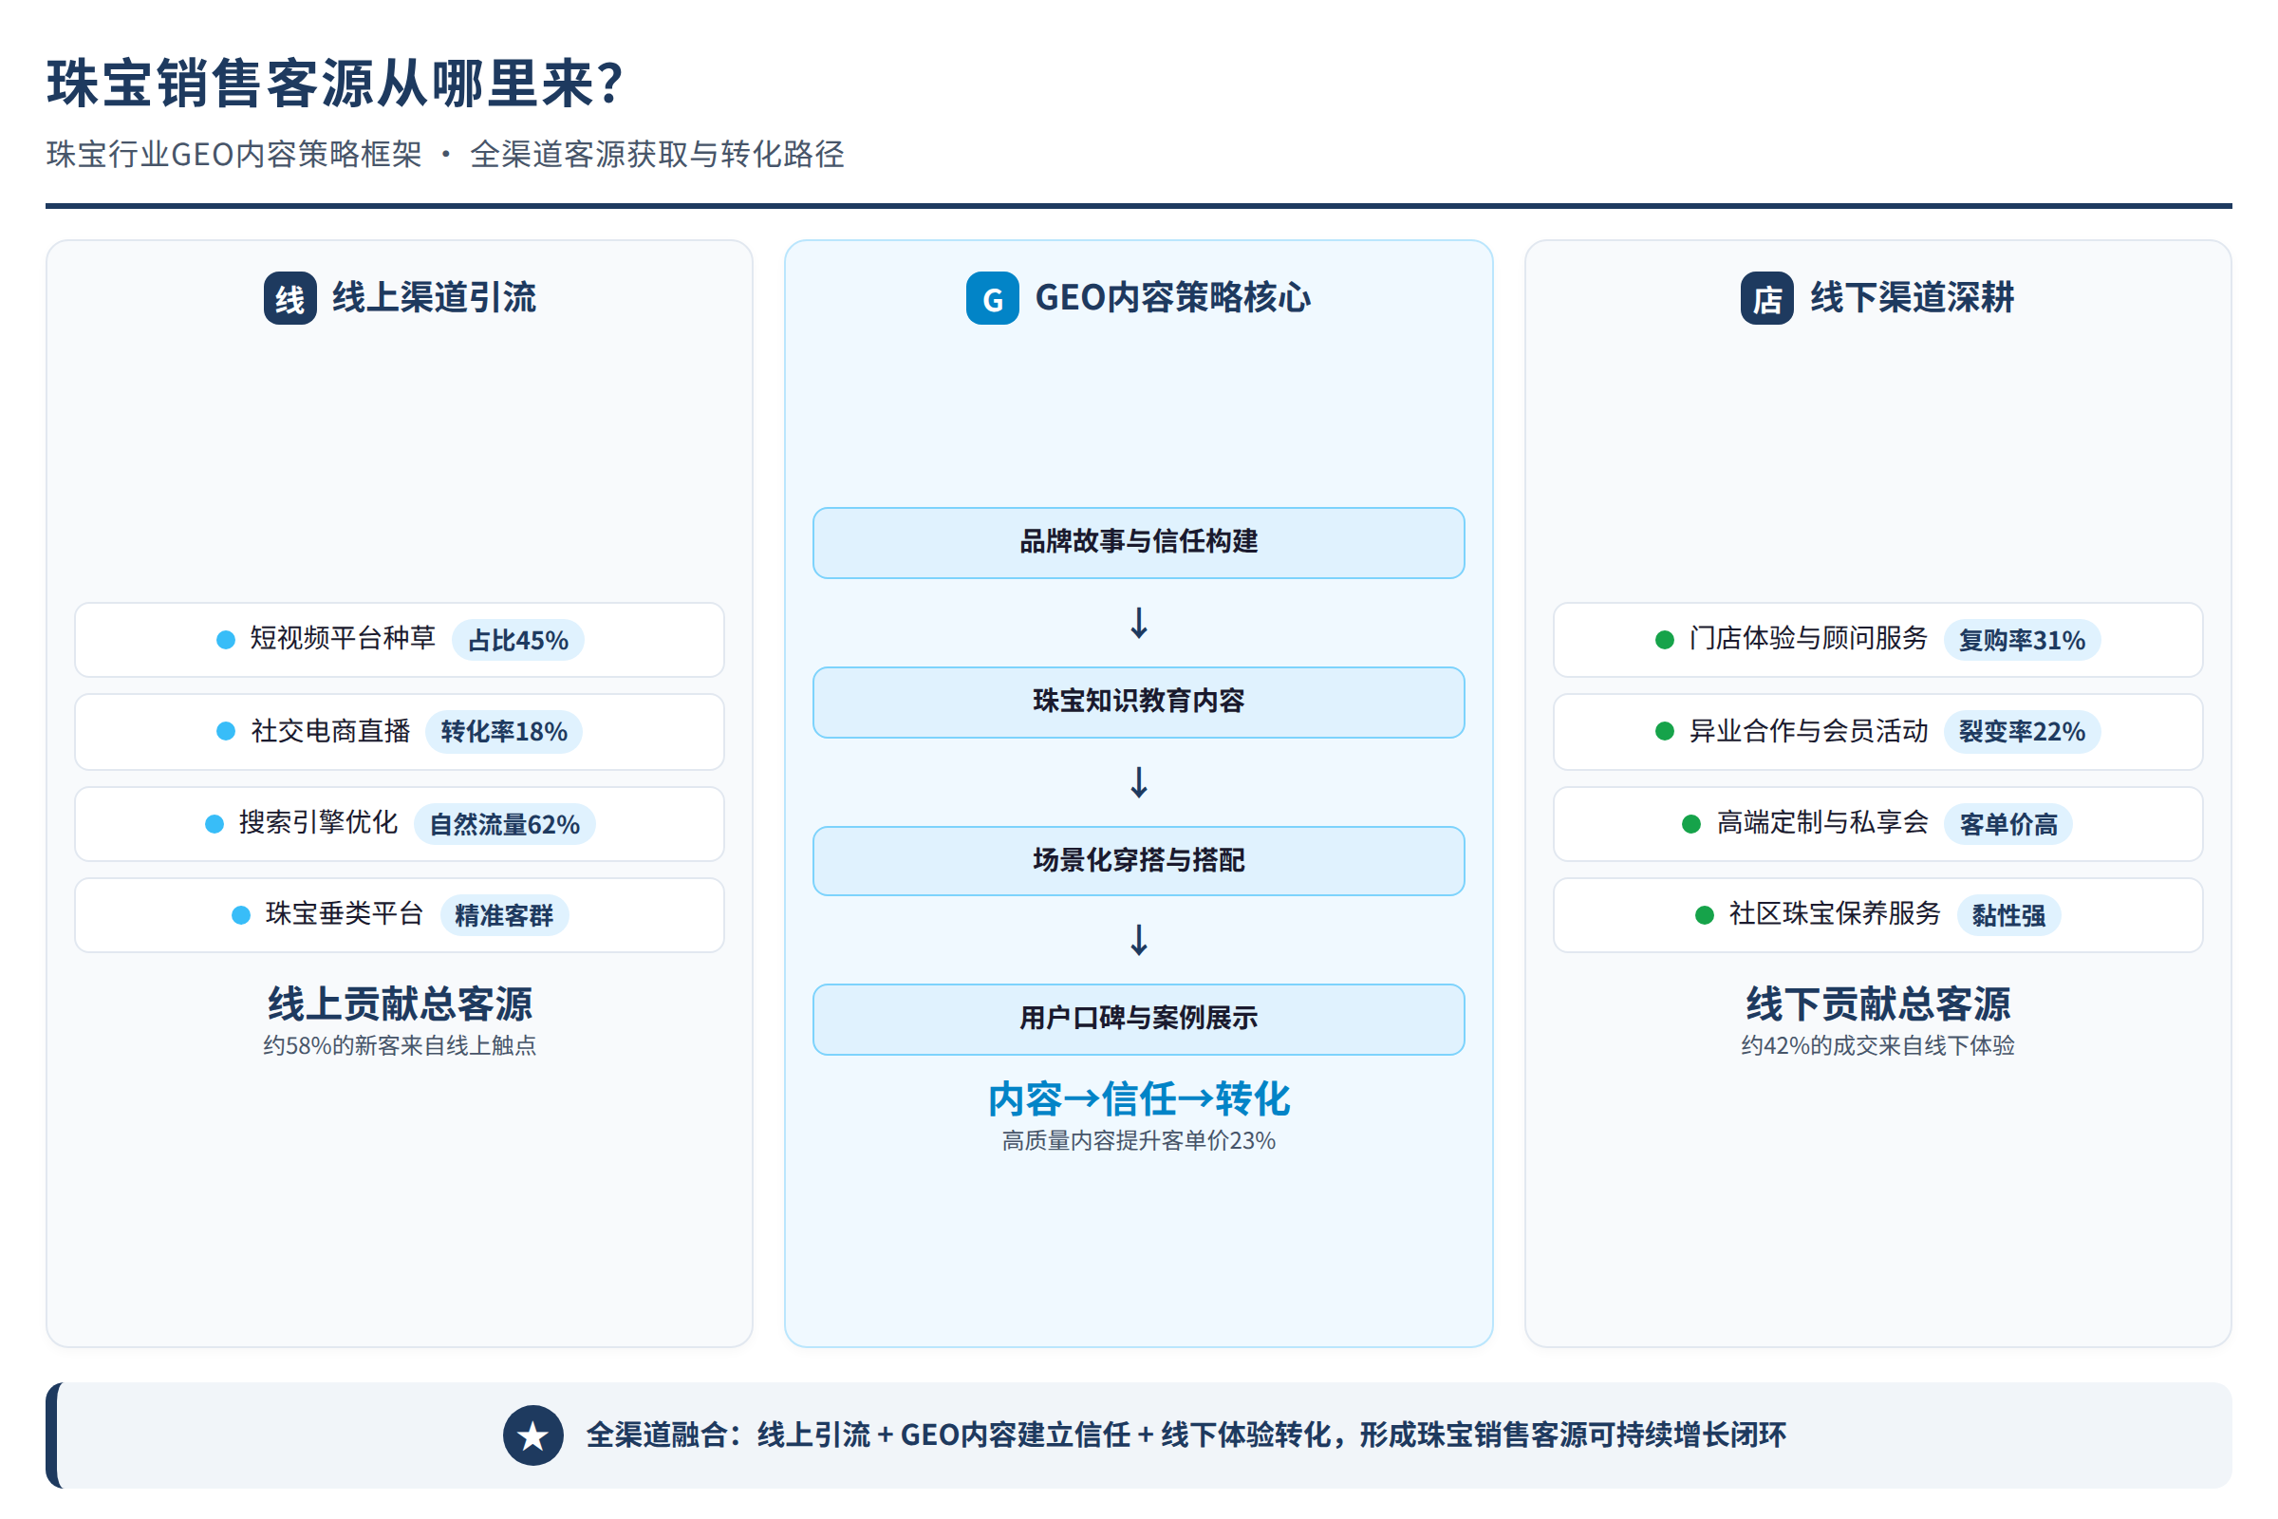Screen dimensions: 2278x1519
Task: Click the 高质量内容提升客单价23% text
Action: click(x=1138, y=1141)
